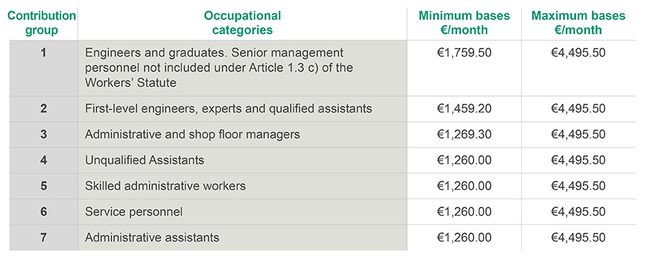Click the €1,269.30 minimum base value
Image resolution: width=647 pixels, height=258 pixels.
(x=464, y=135)
